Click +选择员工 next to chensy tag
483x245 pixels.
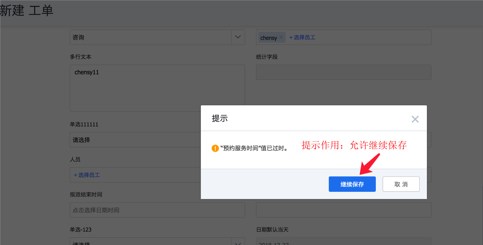[302, 37]
